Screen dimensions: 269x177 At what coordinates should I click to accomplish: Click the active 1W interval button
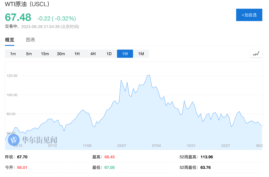click(x=125, y=54)
